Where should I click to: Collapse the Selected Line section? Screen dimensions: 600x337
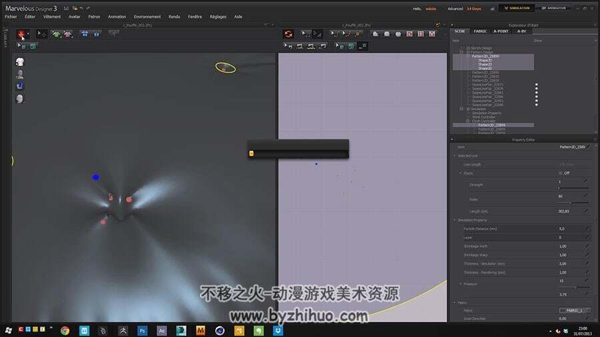455,155
